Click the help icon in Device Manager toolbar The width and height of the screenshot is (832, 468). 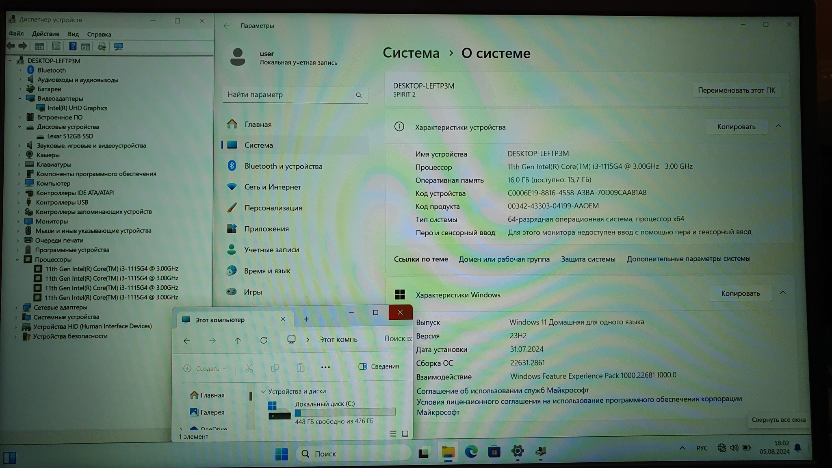(73, 46)
